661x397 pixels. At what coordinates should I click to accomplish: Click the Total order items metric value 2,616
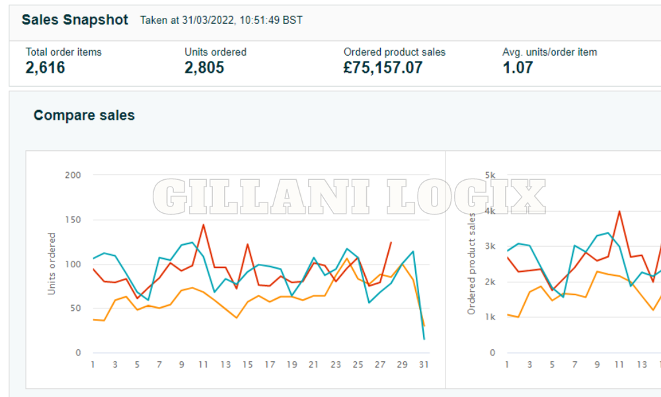pyautogui.click(x=44, y=67)
